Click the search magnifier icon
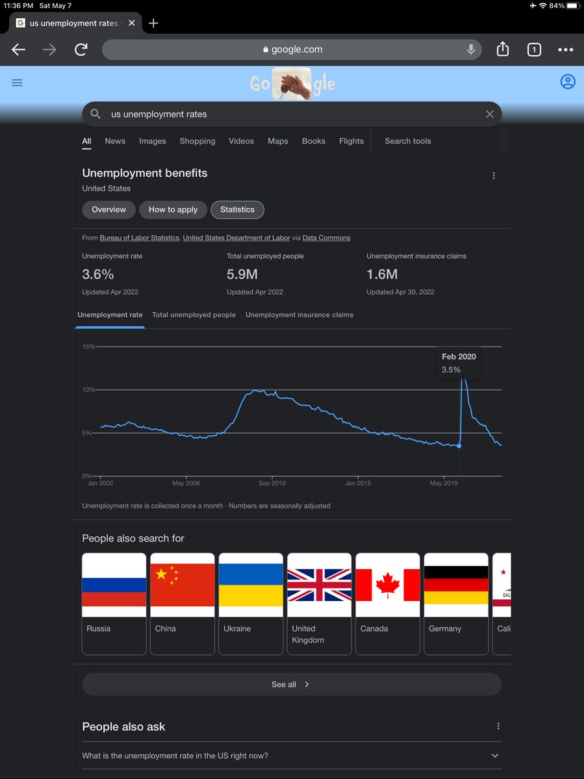 tap(95, 114)
